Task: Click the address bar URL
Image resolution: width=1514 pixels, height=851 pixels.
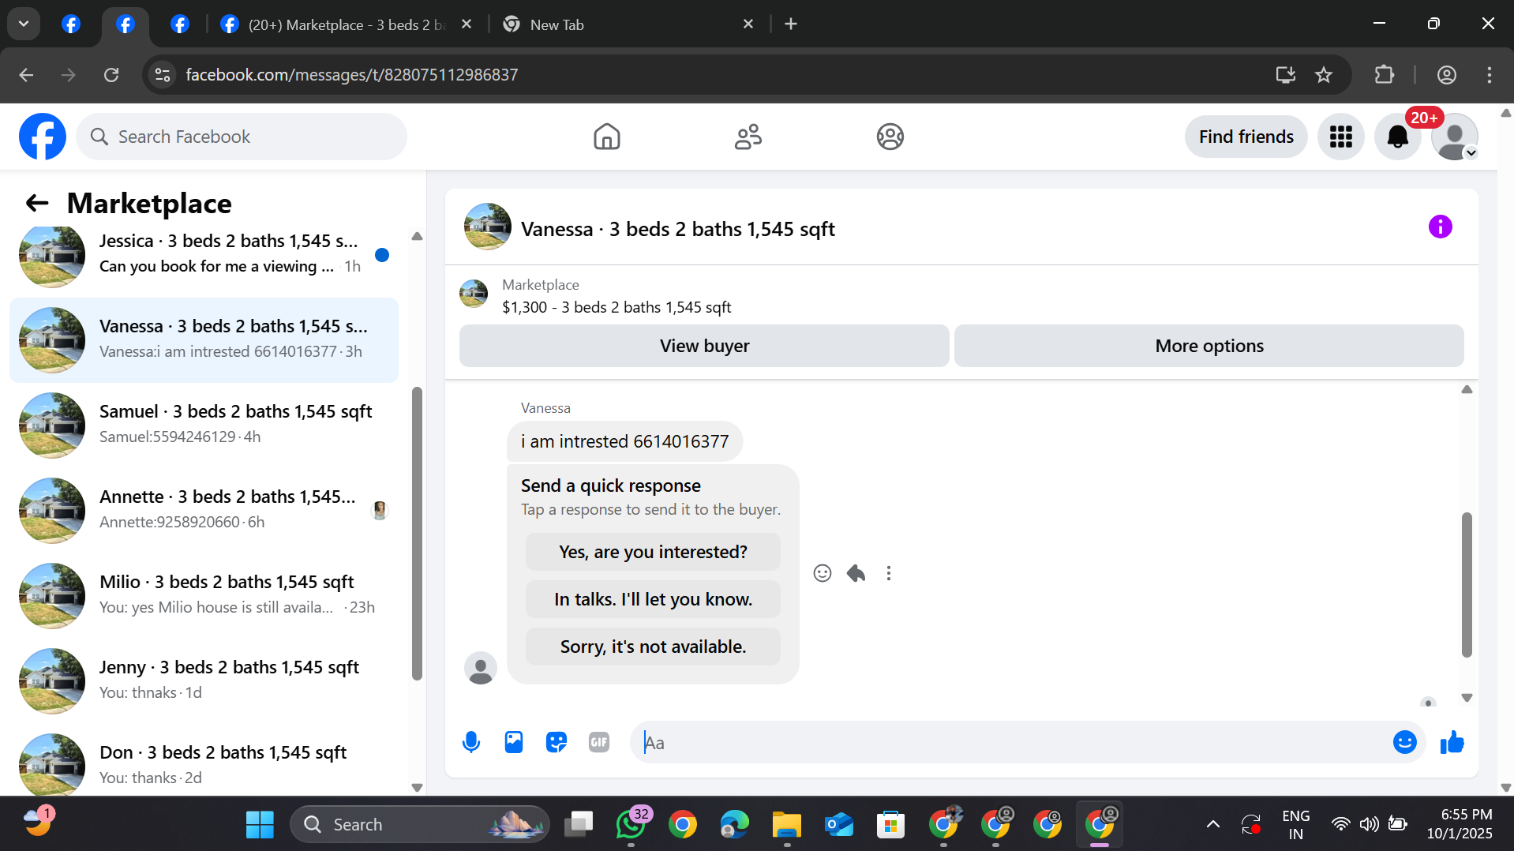Action: click(352, 75)
